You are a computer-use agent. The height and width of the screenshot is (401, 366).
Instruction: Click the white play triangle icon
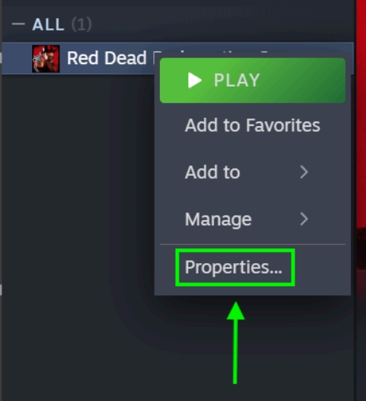point(195,80)
